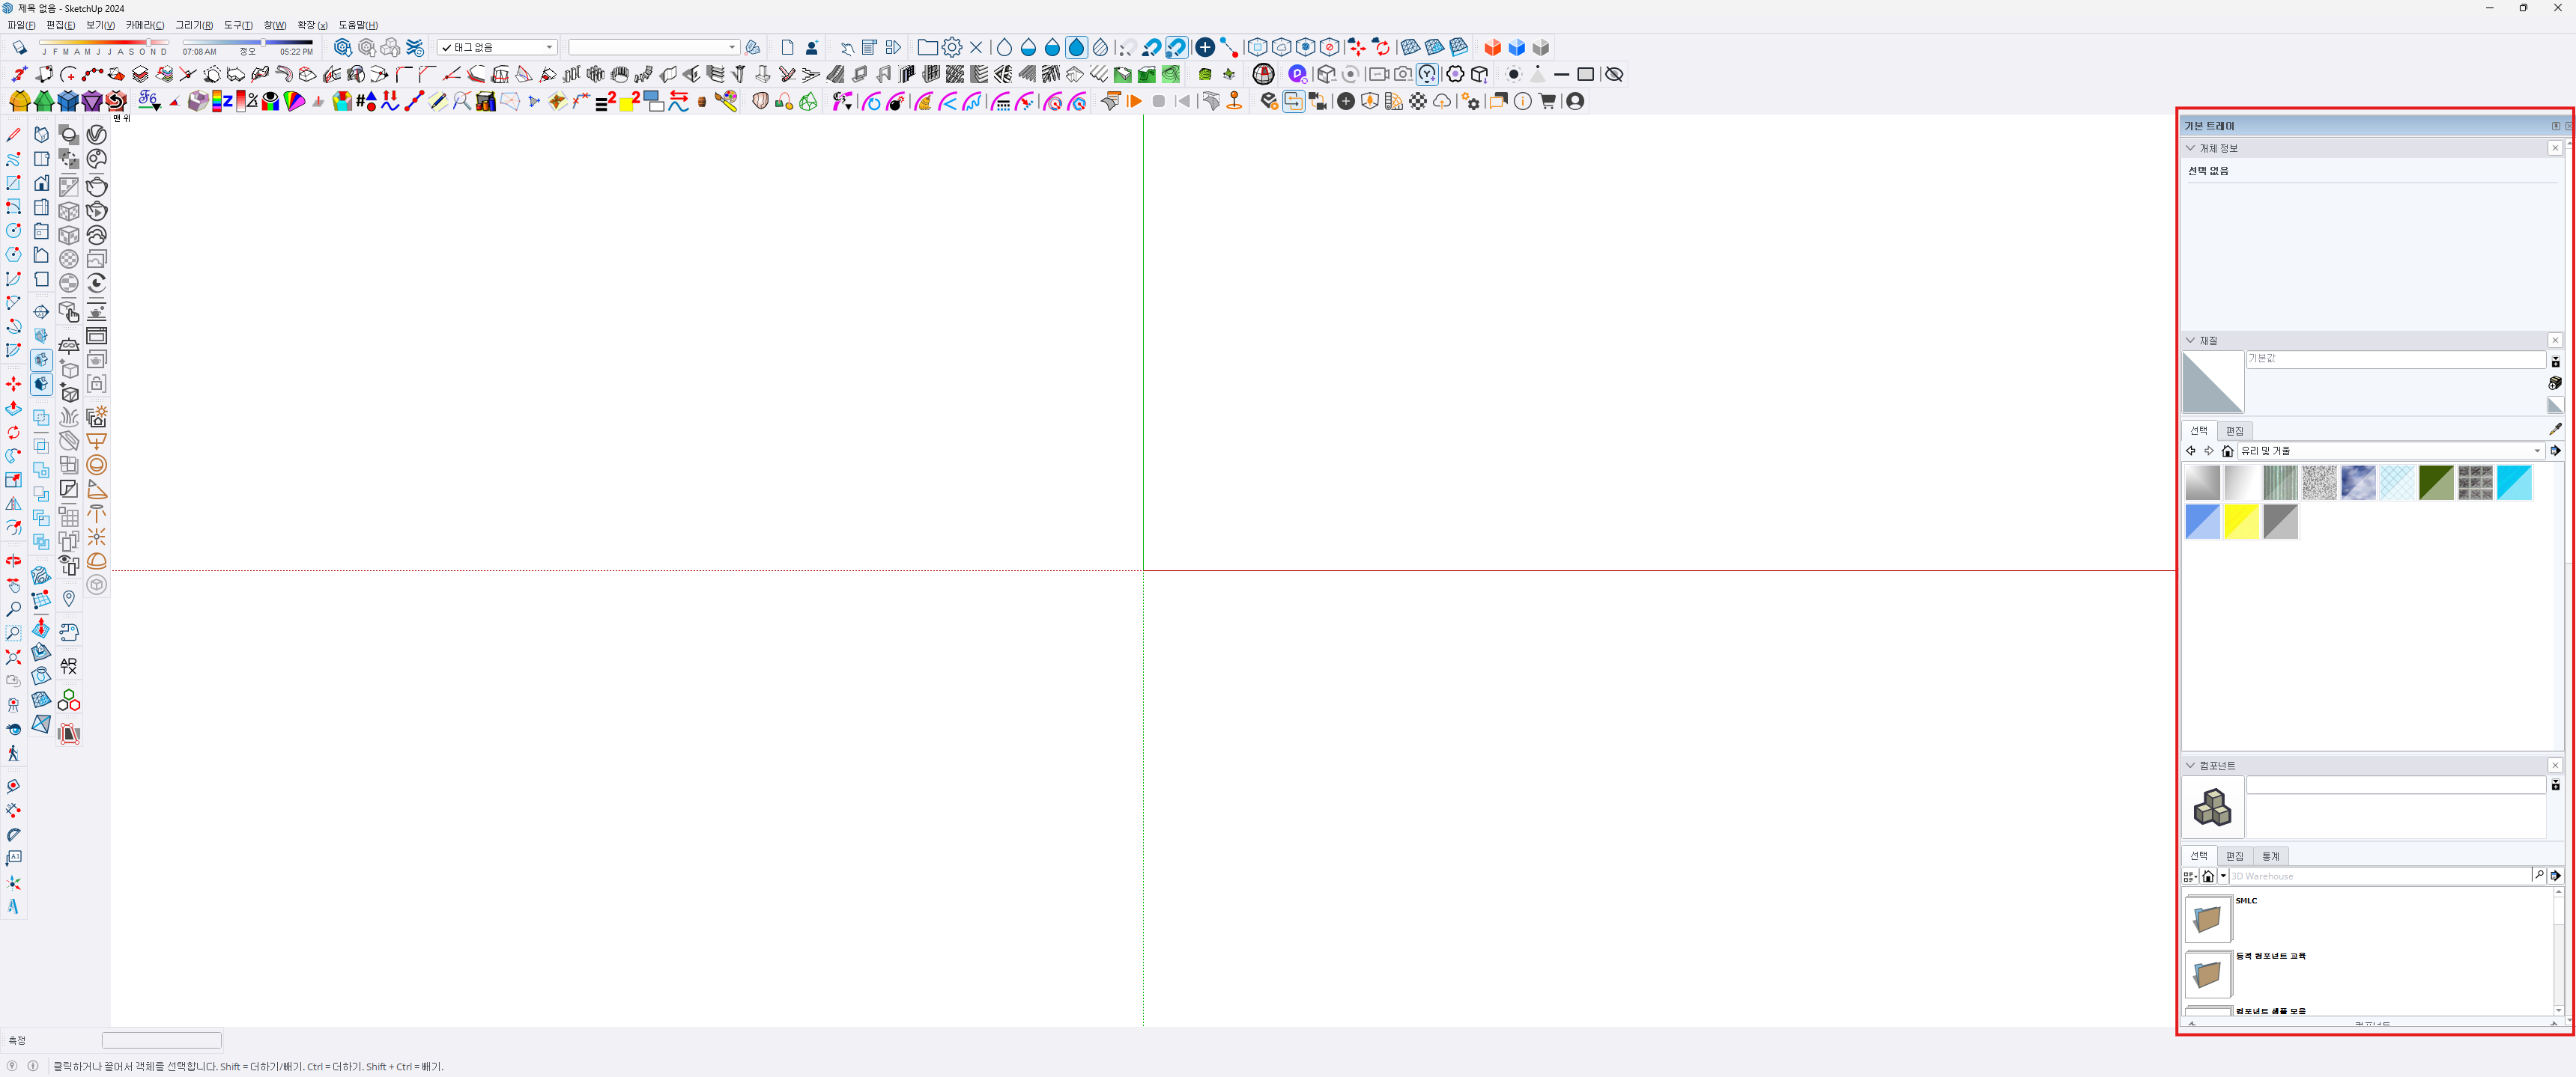Viewport: 2576px width, 1077px height.
Task: Select the Walk camera tool
Action: coord(13,754)
